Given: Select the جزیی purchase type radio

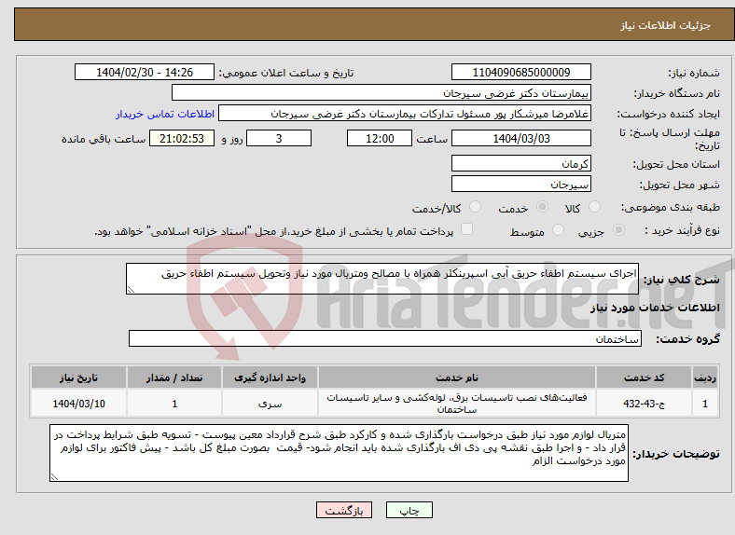Looking at the screenshot, I should click(618, 229).
